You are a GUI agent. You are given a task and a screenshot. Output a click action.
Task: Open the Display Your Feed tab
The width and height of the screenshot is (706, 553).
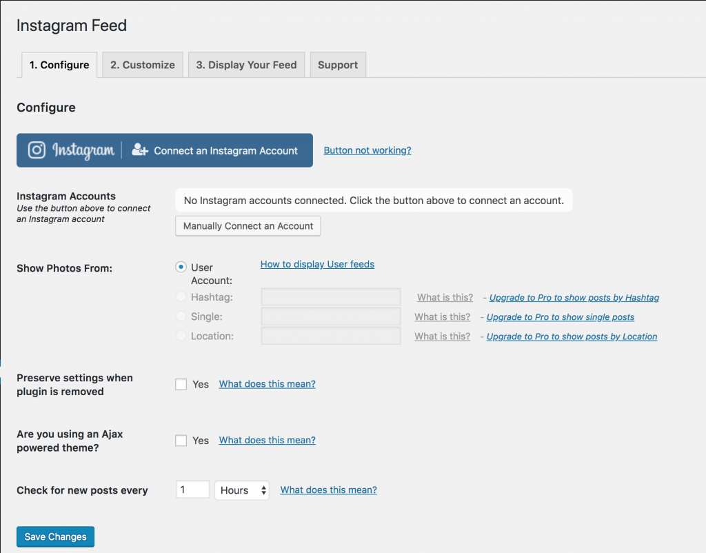tap(246, 64)
